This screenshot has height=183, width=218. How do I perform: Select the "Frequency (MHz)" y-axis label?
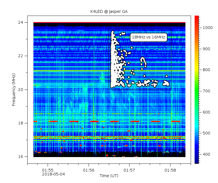[x=14, y=90]
